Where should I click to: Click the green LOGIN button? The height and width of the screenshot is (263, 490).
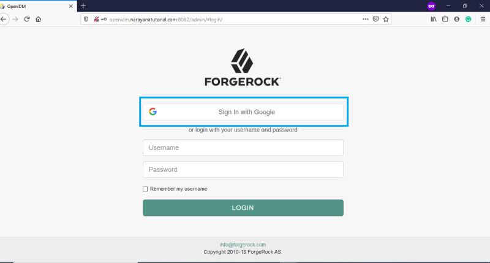[243, 208]
